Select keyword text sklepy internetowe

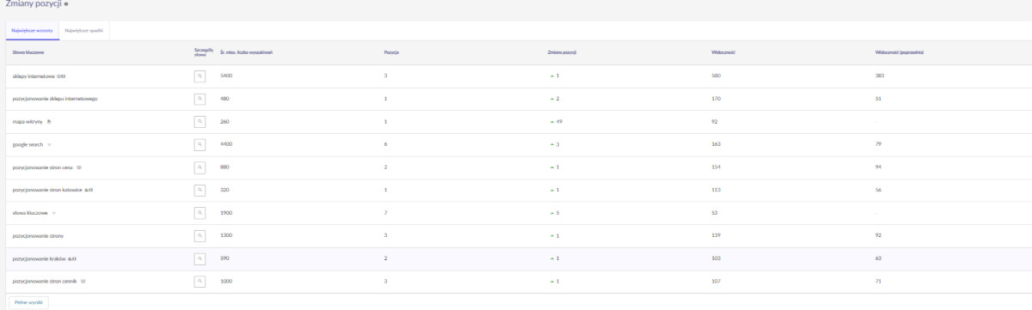tap(34, 76)
